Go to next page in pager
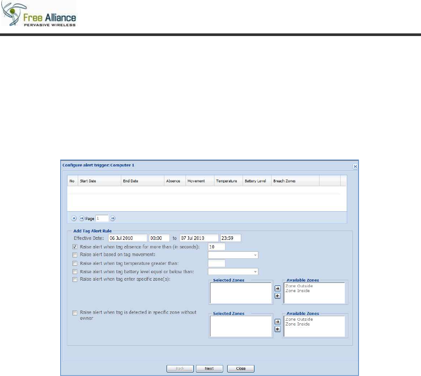This screenshot has height=376, width=421. point(113,218)
